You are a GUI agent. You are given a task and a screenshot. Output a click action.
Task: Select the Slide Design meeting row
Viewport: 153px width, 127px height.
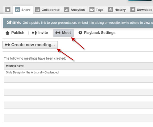click(x=79, y=73)
